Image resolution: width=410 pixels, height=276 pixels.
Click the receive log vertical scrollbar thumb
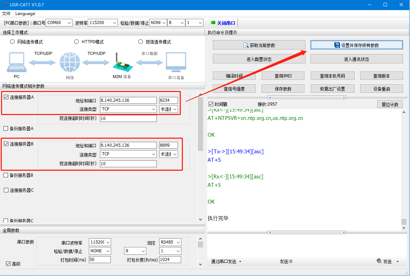click(404, 222)
